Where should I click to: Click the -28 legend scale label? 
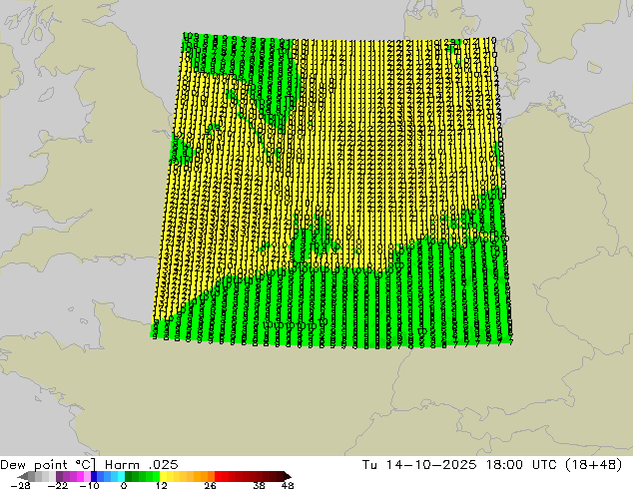(20, 485)
